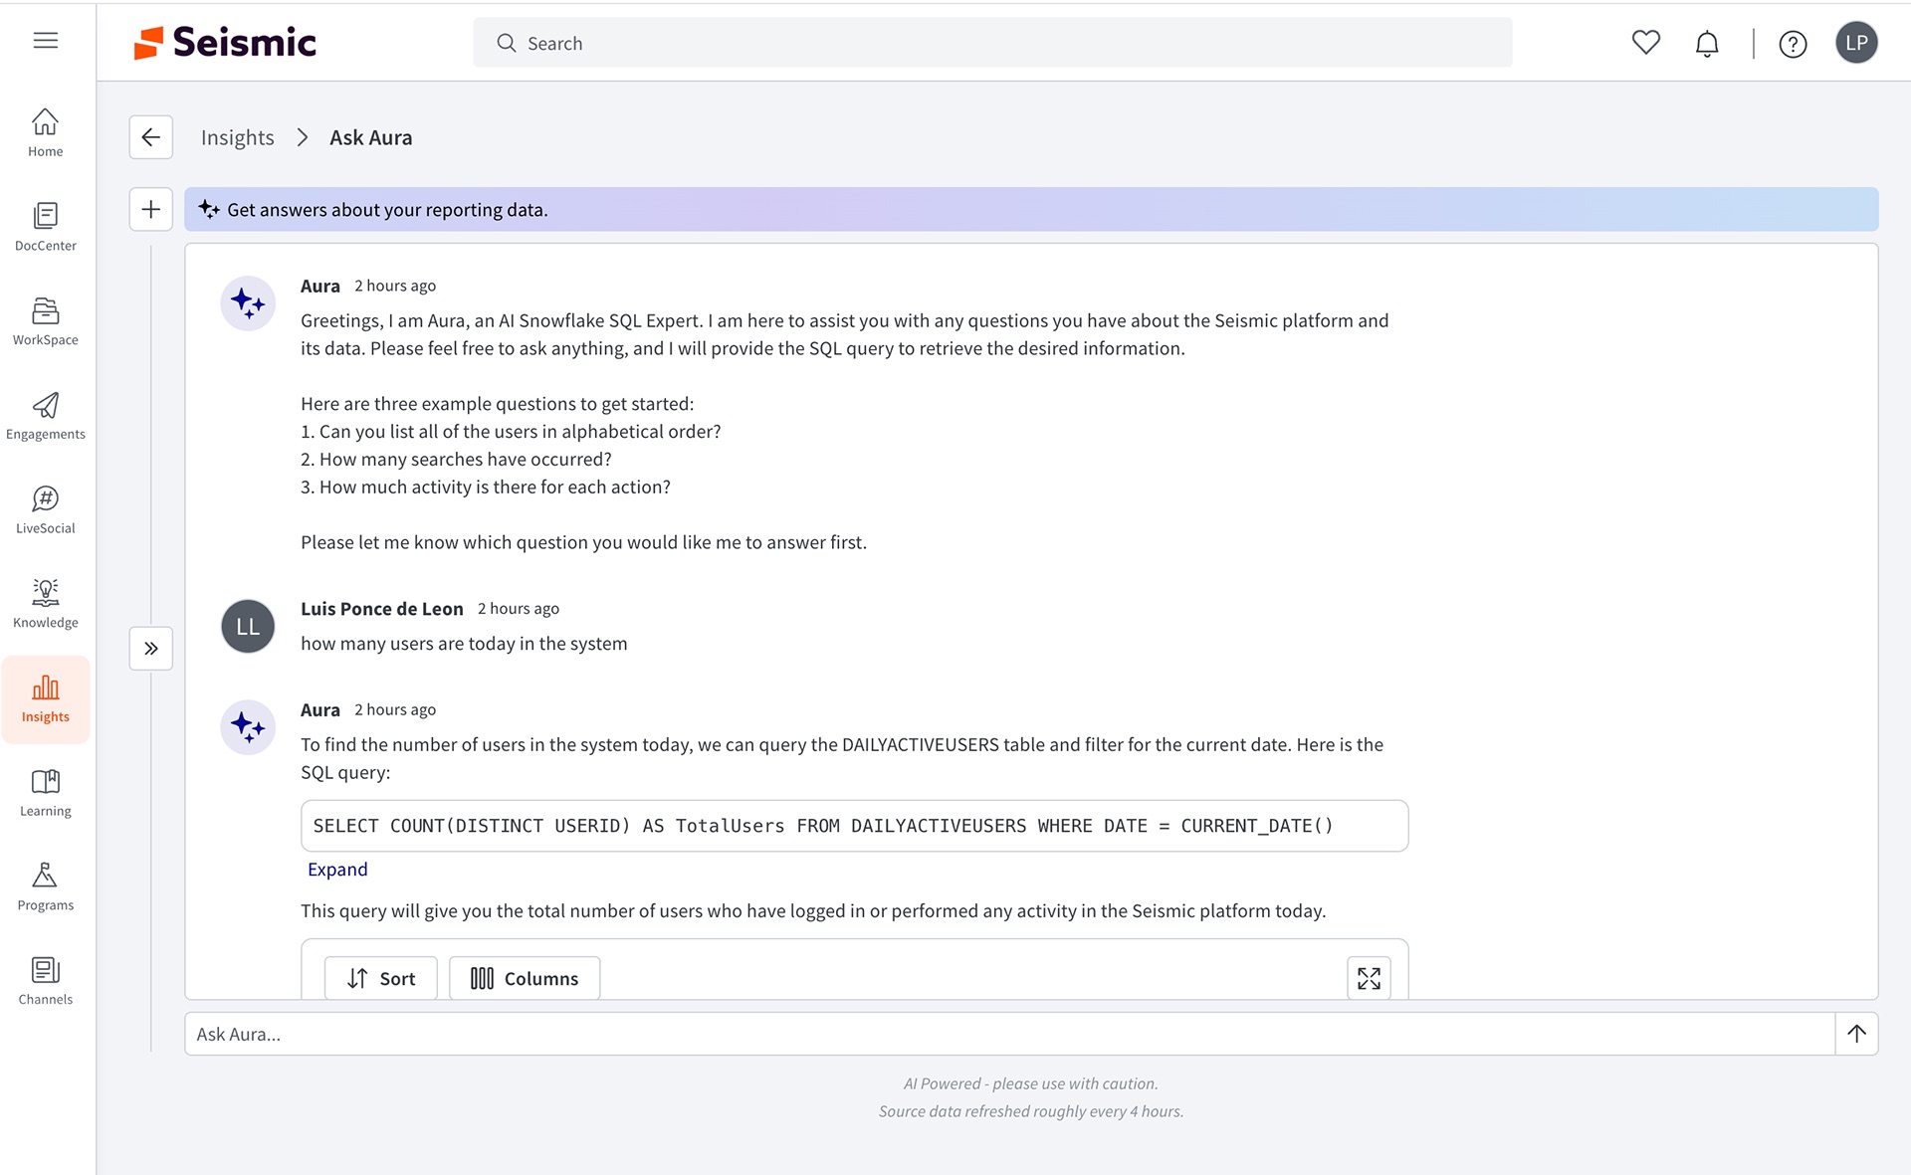Click LL user avatar in chat

pyautogui.click(x=248, y=627)
